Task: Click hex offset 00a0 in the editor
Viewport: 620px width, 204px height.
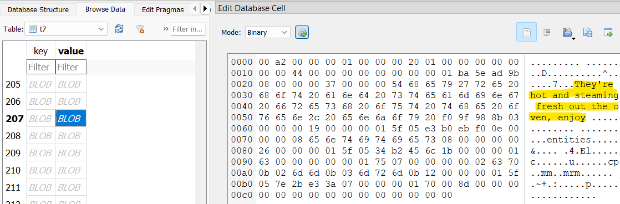Action: coord(242,173)
